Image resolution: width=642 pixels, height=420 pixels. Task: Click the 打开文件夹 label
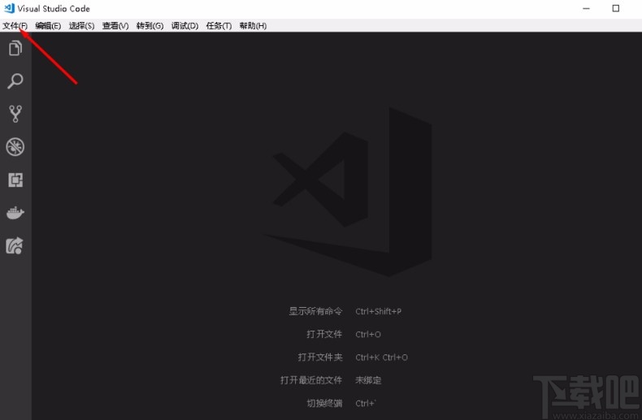click(x=319, y=357)
